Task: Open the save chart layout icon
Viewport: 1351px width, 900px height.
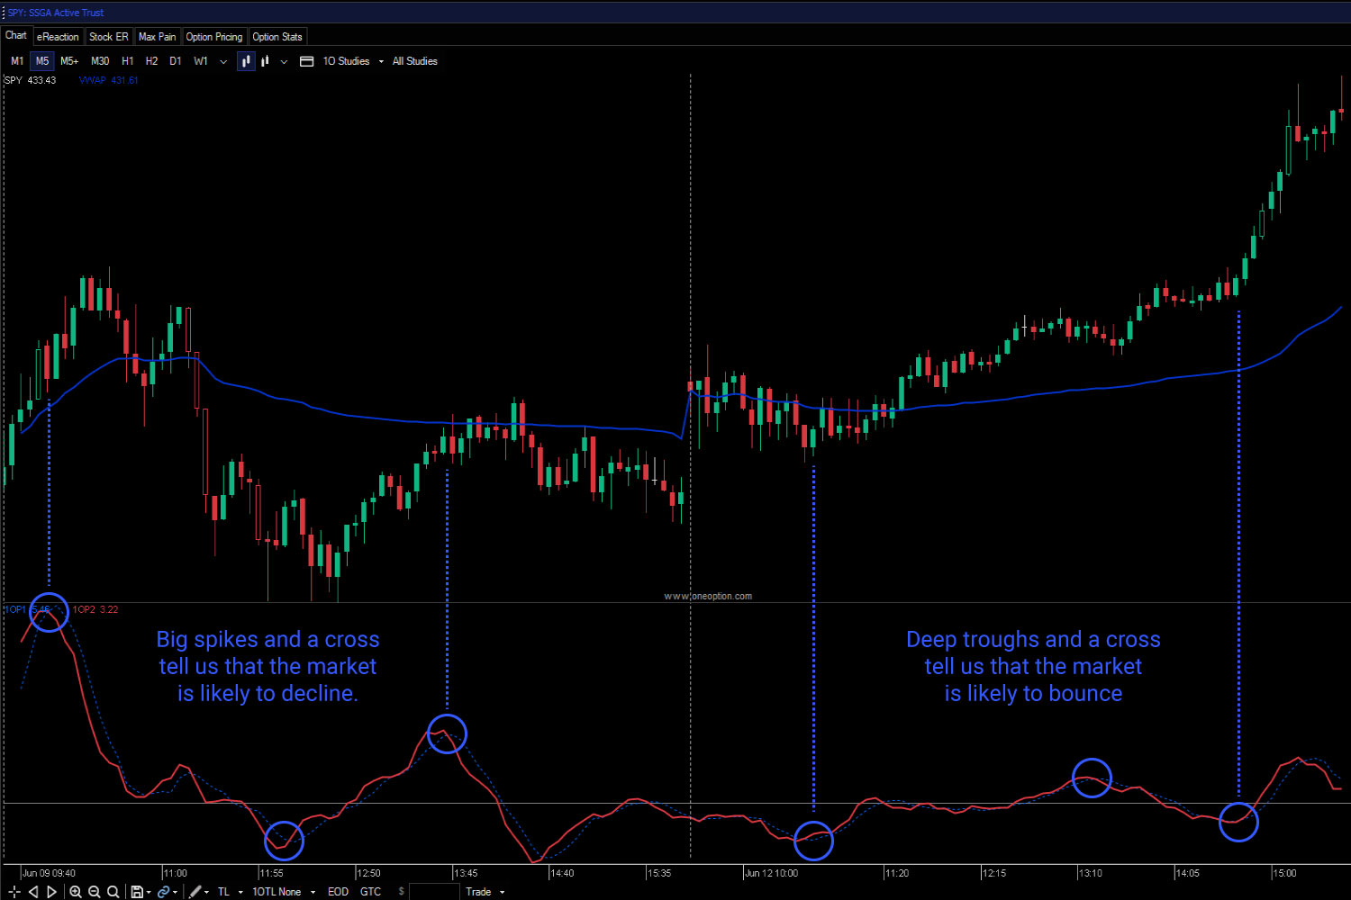Action: pos(137,891)
